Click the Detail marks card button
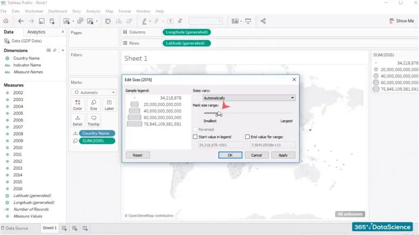This screenshot has height=235, width=419. [77, 120]
